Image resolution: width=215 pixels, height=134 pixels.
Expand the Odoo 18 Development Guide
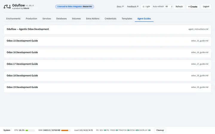point(107,76)
